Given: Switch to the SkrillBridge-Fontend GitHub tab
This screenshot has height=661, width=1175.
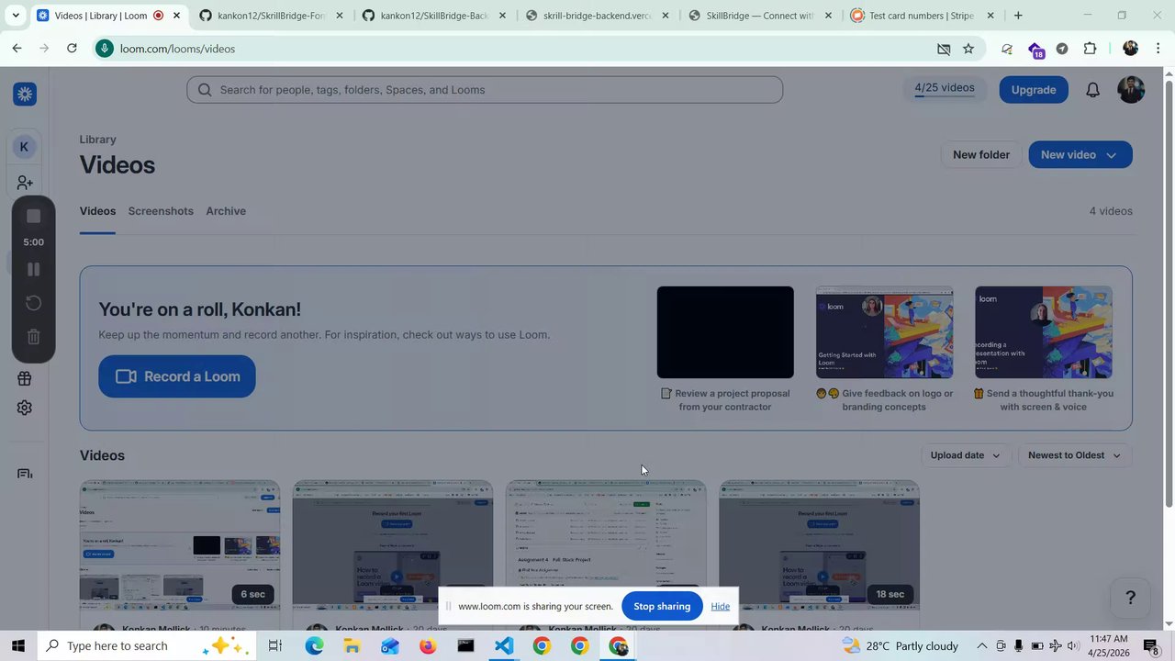Looking at the screenshot, I should click(271, 16).
